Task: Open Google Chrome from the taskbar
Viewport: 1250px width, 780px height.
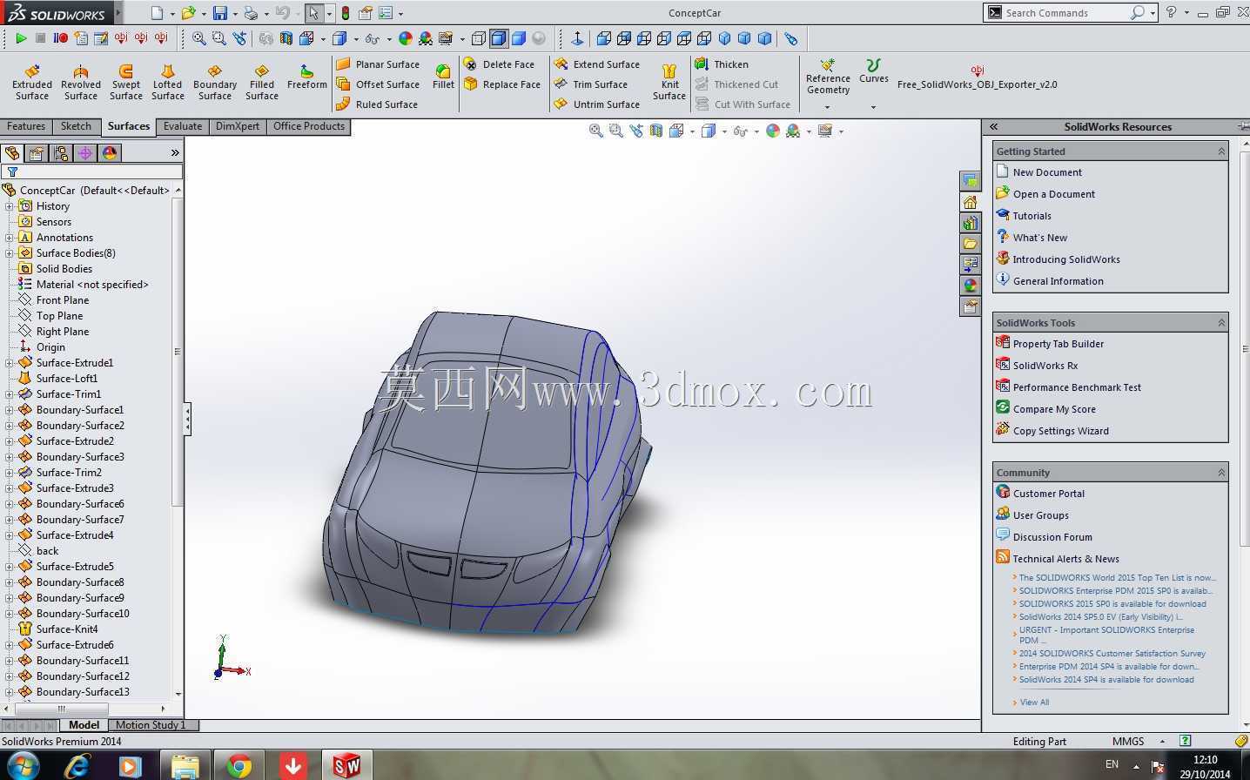Action: coord(239,766)
